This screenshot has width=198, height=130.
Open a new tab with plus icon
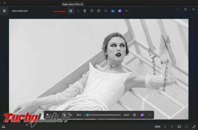(5, 3)
